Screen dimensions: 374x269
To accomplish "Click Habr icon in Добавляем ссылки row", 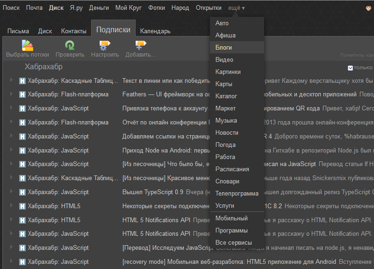I will 22,137.
